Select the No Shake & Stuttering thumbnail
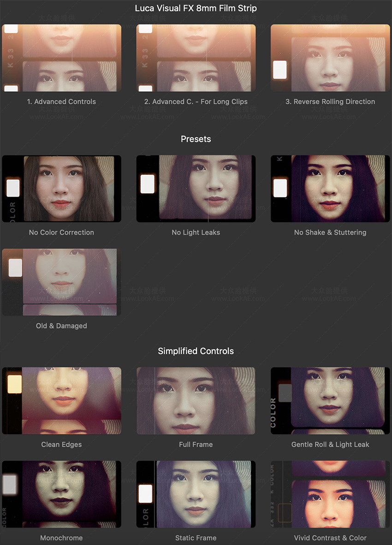The height and width of the screenshot is (545, 392). tap(330, 188)
